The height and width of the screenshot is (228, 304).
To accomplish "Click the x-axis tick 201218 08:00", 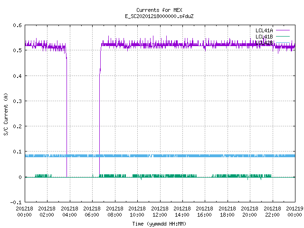I will [x=114, y=212].
